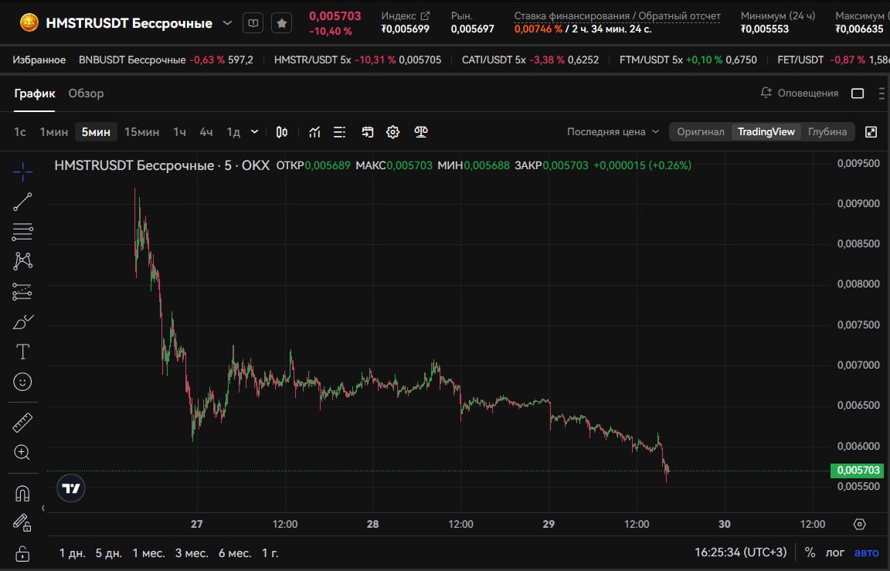The image size is (890, 571).
Task: Toggle auto scale авто
Action: [866, 552]
